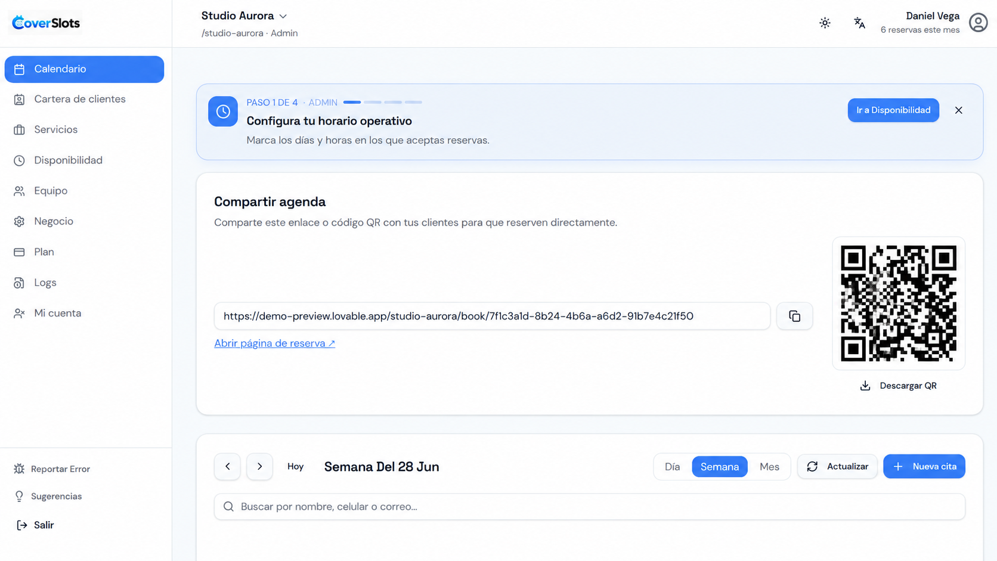This screenshot has width=997, height=561.
Task: Click the /studio-aurora · Admin subtitle
Action: [x=249, y=33]
